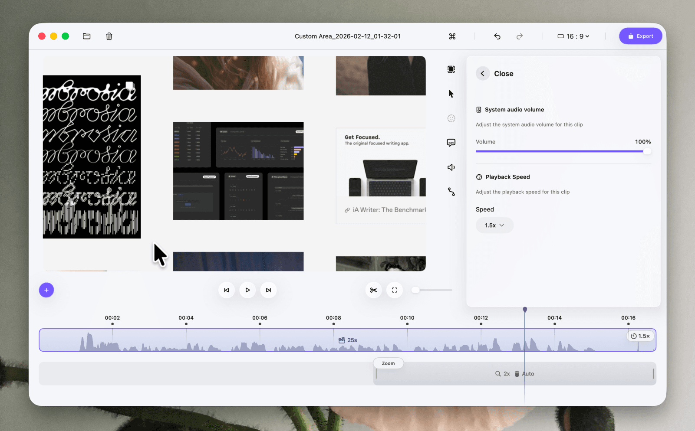Click the scissors icon to split the clip
This screenshot has width=695, height=431.
click(x=373, y=290)
